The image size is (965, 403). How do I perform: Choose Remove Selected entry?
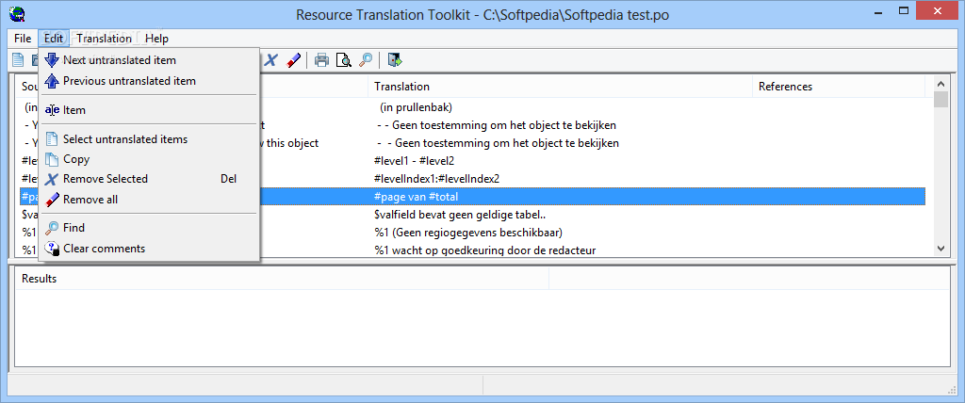pos(149,179)
